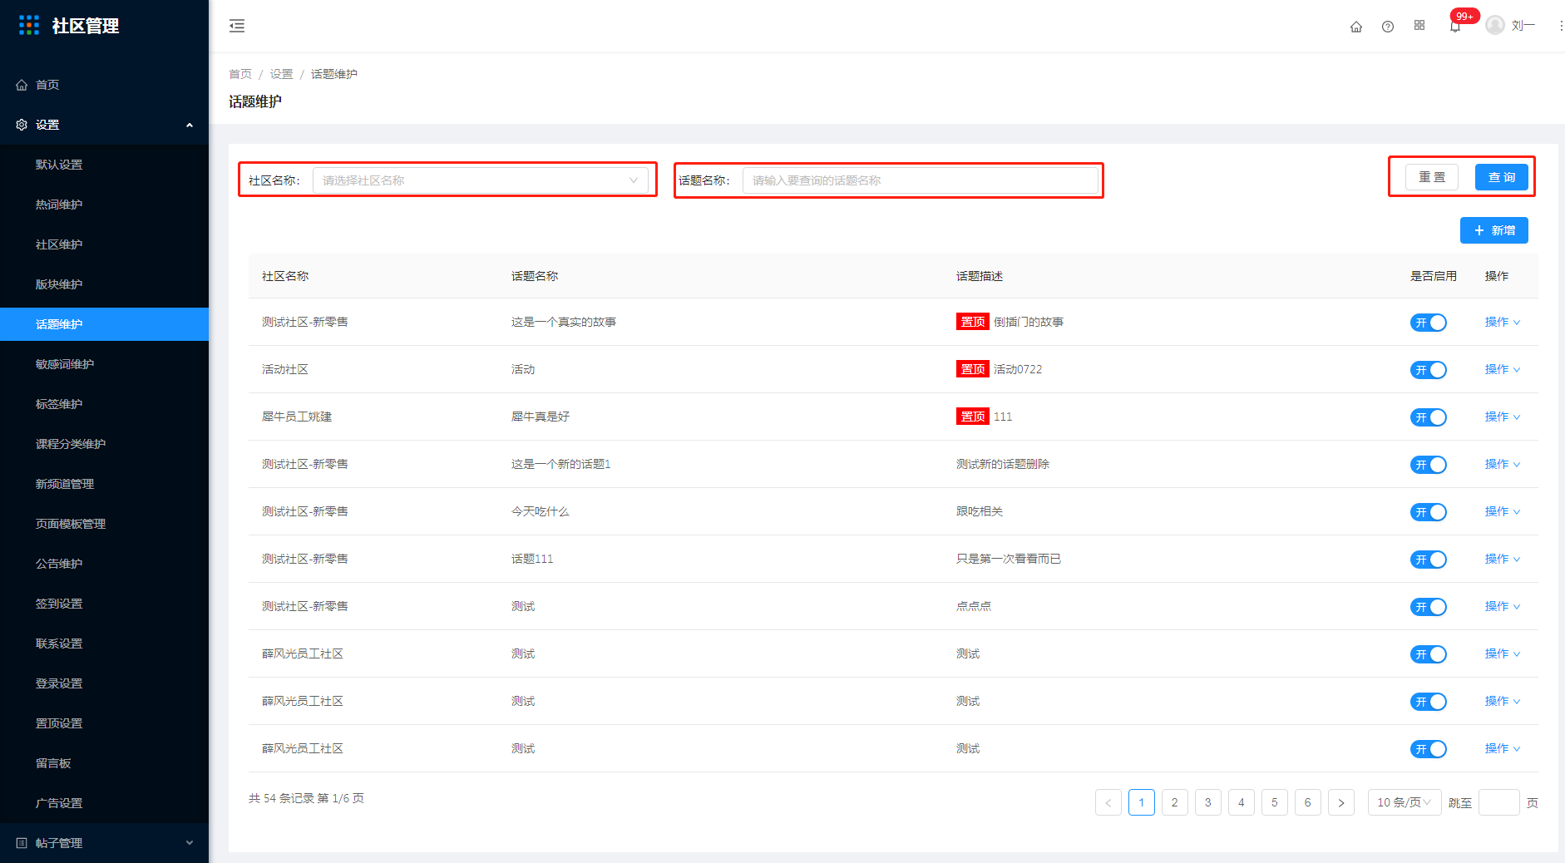Image resolution: width=1565 pixels, height=863 pixels.
Task: Select current page 1 in pagination
Action: (x=1142, y=802)
